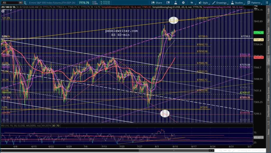Click the RSI (14, 70, 30, CLOSE, WILDERS) label

(21, 126)
